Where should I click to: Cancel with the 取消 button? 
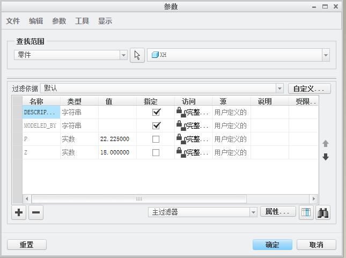point(316,245)
